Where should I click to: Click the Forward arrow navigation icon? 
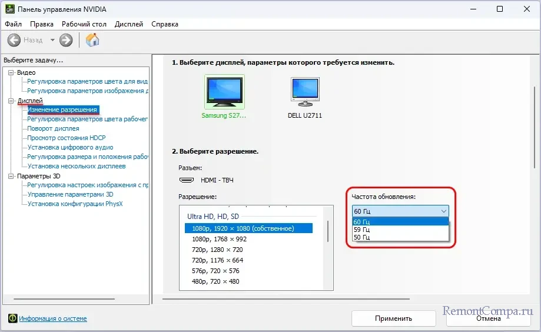(66, 40)
